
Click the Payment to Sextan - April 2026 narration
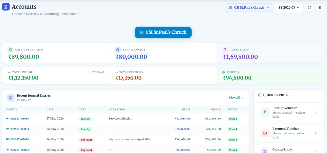click(130, 139)
